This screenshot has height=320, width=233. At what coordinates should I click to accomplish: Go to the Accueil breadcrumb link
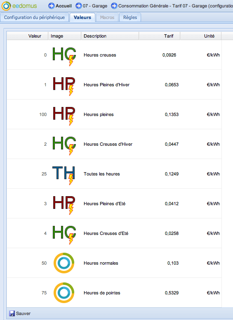[64, 6]
